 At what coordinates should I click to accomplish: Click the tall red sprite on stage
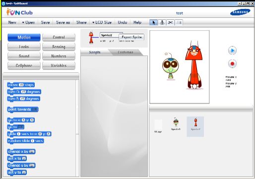point(194,65)
